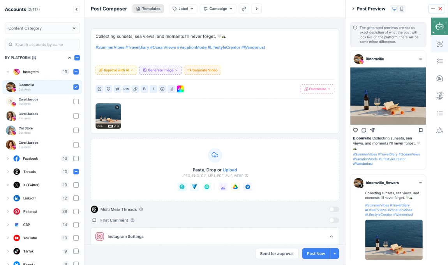Select the GBP platform row

pyautogui.click(x=42, y=225)
